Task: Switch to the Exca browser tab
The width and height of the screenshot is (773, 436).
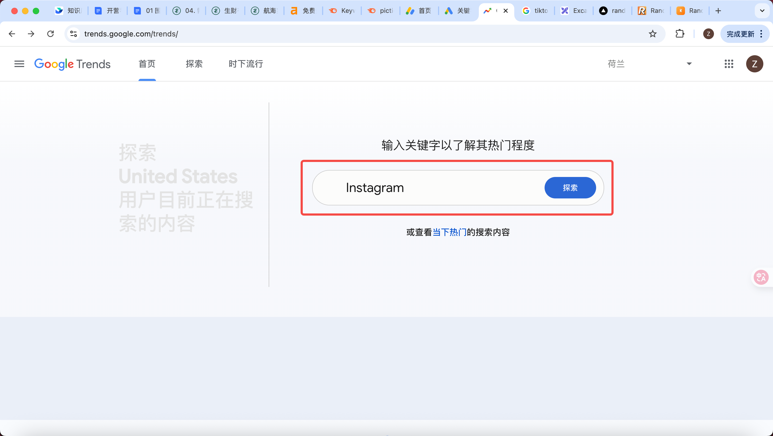Action: pos(574,11)
